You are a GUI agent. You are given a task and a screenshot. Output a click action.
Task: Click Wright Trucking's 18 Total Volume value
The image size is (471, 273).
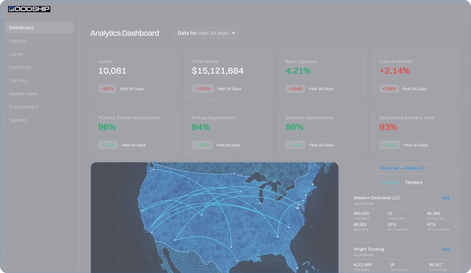click(x=392, y=265)
